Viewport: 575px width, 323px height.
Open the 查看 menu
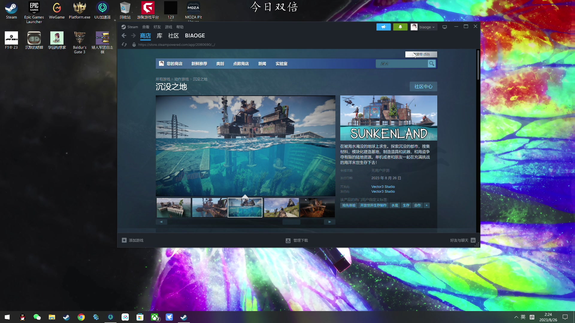[146, 27]
